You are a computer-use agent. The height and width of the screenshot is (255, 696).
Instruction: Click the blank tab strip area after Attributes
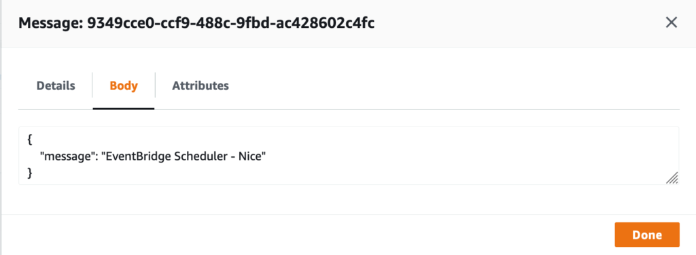coord(444,85)
